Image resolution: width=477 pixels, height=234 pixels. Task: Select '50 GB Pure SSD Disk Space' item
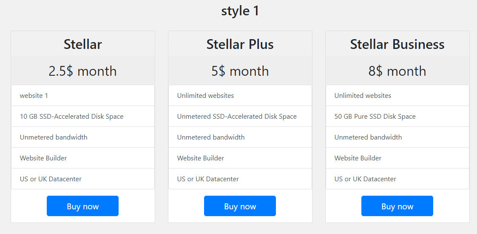[397, 116]
